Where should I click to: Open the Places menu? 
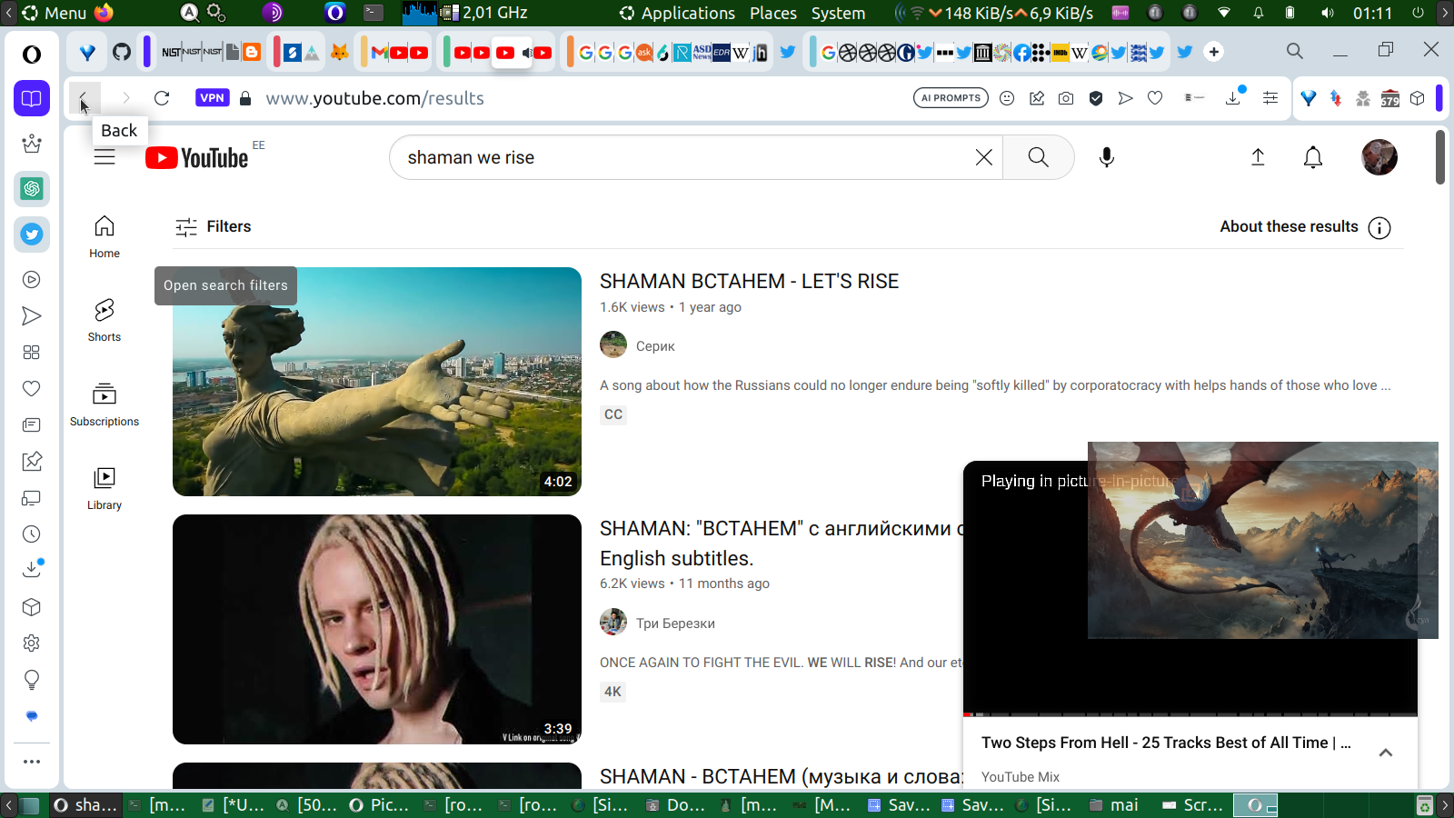pyautogui.click(x=773, y=13)
